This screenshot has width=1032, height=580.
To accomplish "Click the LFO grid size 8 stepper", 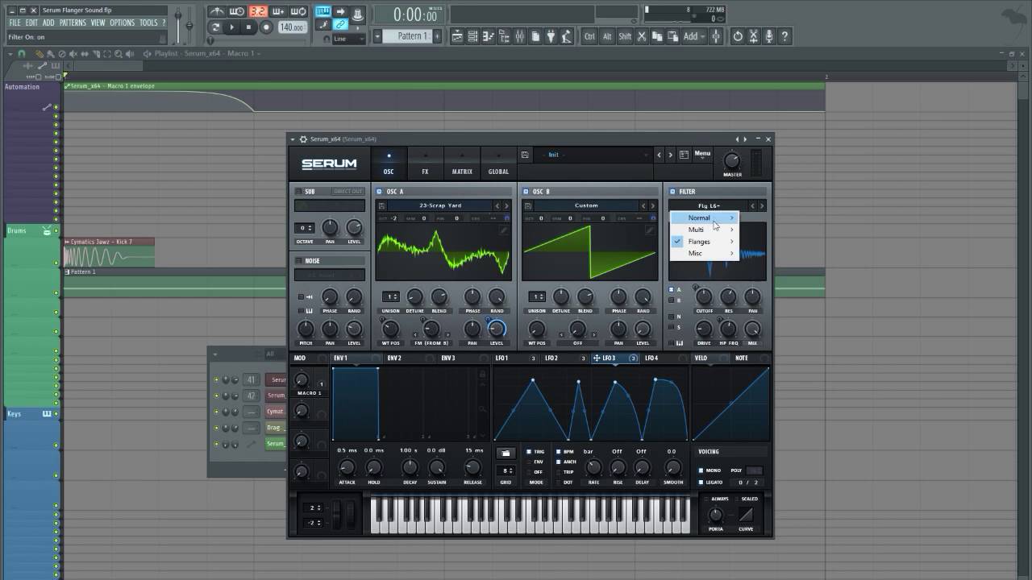I will click(507, 470).
